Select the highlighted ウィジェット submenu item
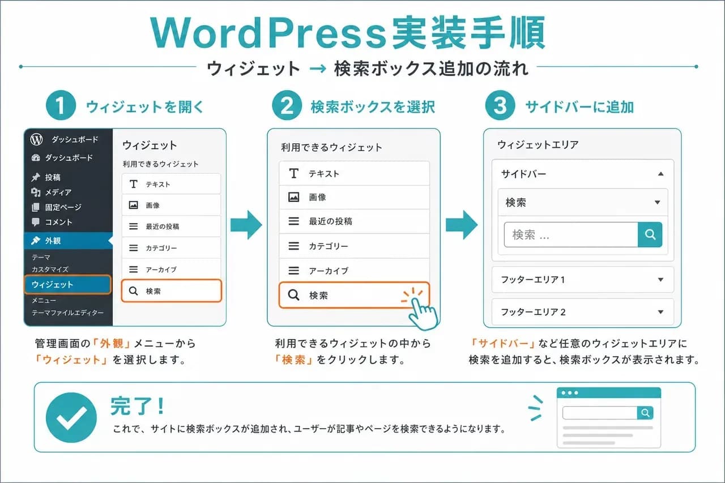This screenshot has height=483, width=725. 67,284
